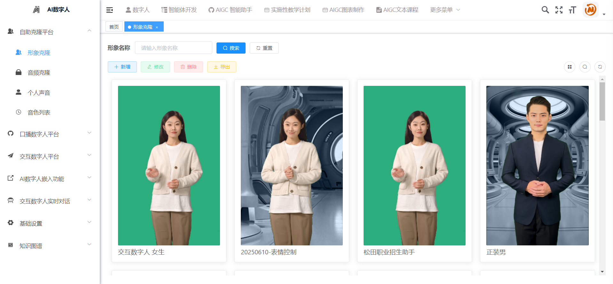Viewport: 613px width, 284px height.
Task: Switch to the 首页 tab
Action: pos(114,27)
